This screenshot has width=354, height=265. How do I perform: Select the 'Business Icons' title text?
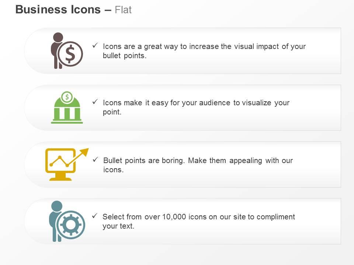click(58, 10)
